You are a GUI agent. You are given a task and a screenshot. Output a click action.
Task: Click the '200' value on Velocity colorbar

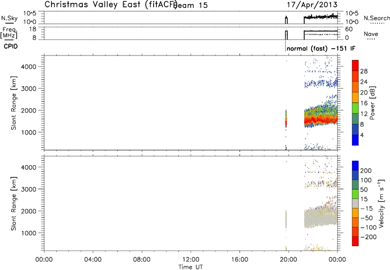pos(366,171)
